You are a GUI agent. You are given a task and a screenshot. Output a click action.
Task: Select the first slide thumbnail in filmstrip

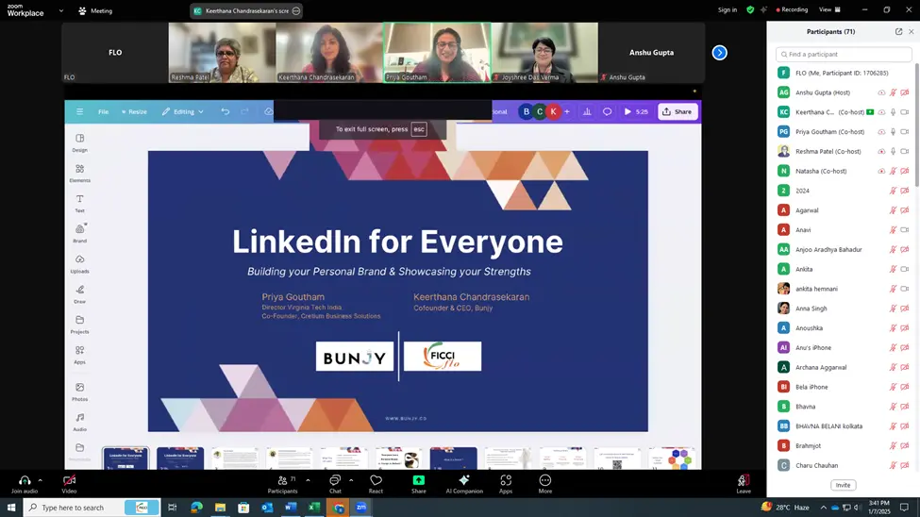point(125,459)
